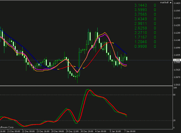Click the expert advisor status icon beside mad-bull
Viewport: 181px width, 133px height.
click(171, 3)
